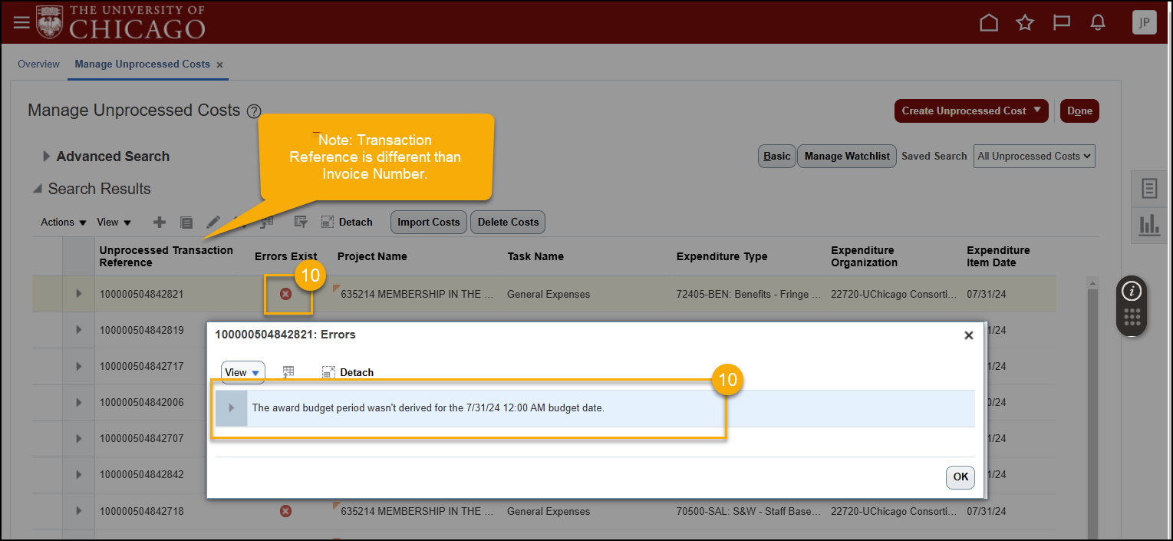
Task: Close the Errors dialog
Action: click(968, 335)
